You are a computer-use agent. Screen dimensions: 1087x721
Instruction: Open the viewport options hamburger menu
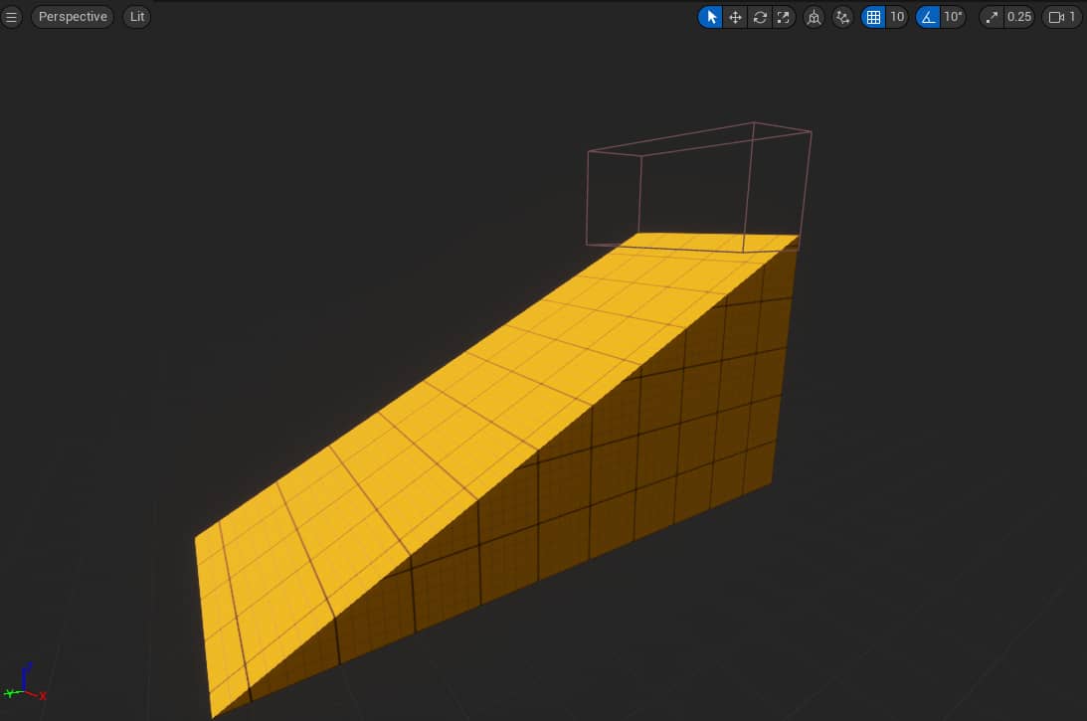[x=12, y=17]
